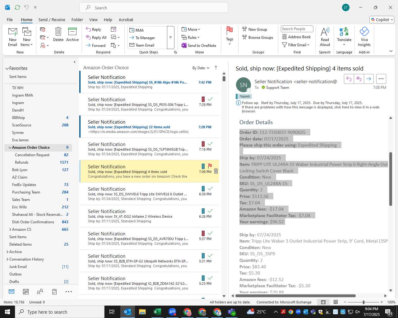Switch to People view in navigation bar
The image size is (398, 318).
(40, 292)
